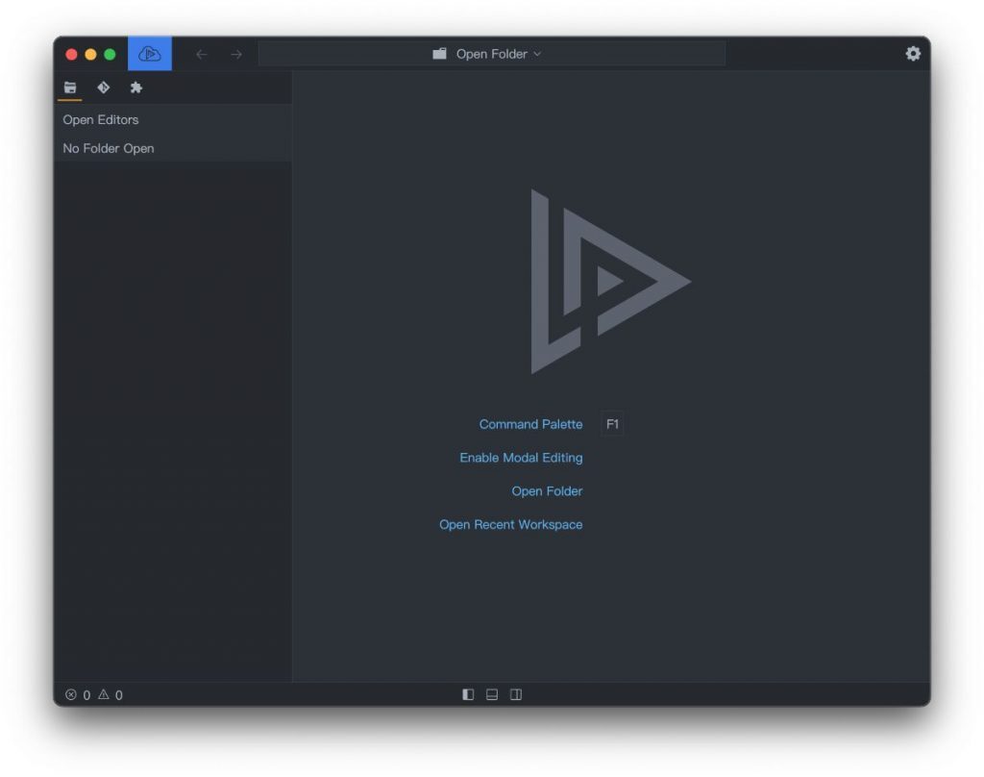The width and height of the screenshot is (984, 777).
Task: Expand the Open Editors section
Action: pos(100,119)
